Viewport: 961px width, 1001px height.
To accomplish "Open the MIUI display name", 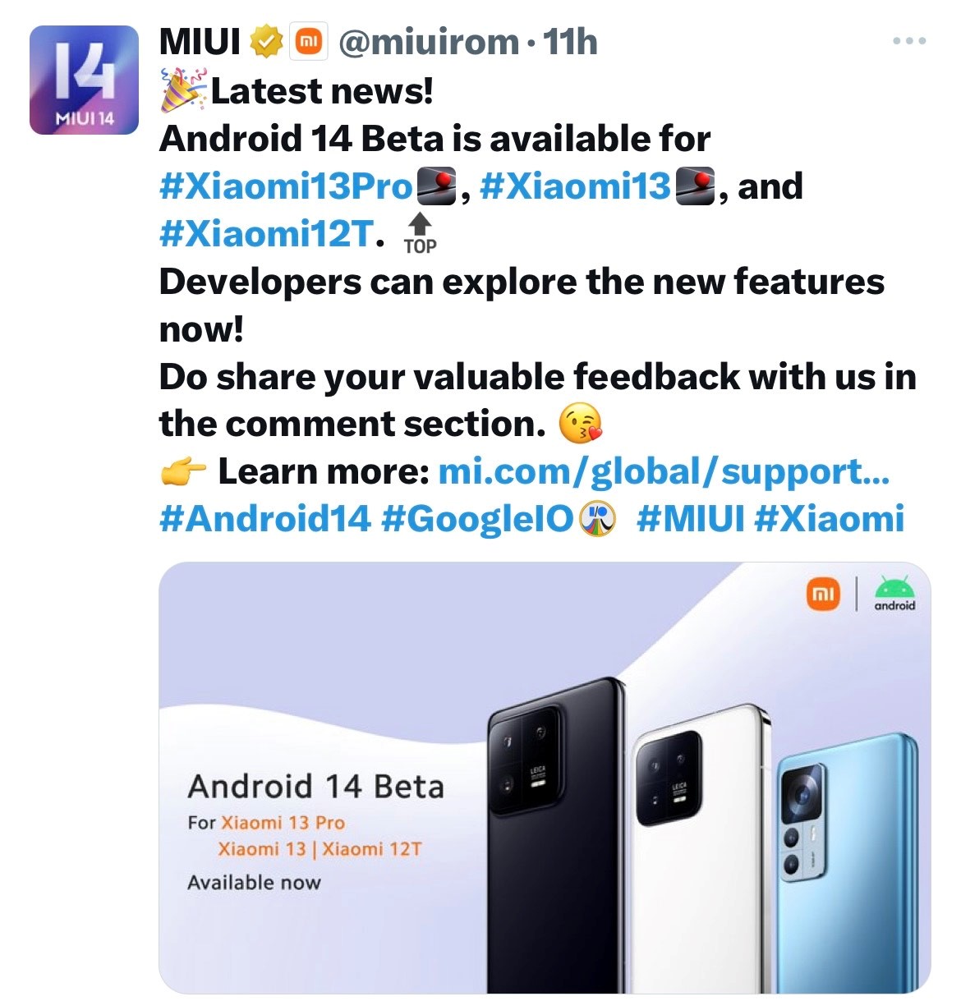I will (x=200, y=42).
